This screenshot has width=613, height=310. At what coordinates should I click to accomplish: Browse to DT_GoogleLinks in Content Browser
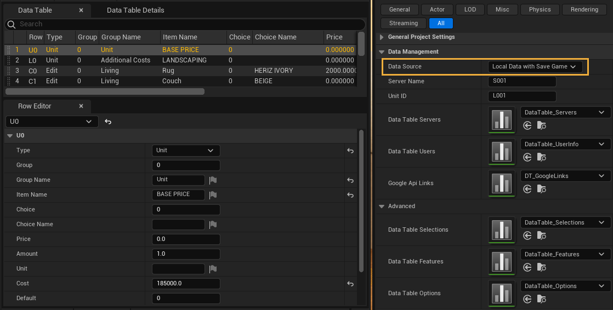542,189
